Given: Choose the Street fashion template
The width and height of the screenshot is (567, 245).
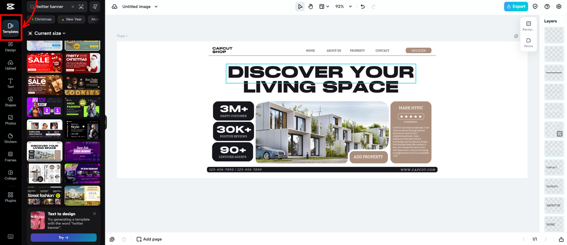Looking at the screenshot, I should (x=44, y=195).
